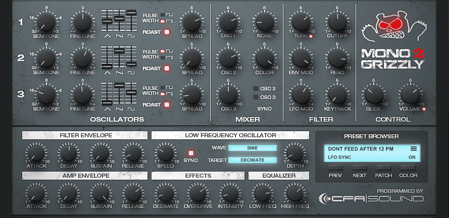Viewport: 449px width, 218px height.
Task: Enable OSC 2 sync checkbox
Action: [x=256, y=89]
